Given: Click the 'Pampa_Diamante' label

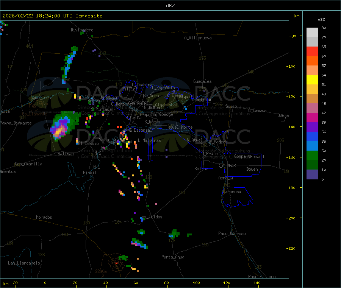Looking at the screenshot, I should pyautogui.click(x=16, y=123).
